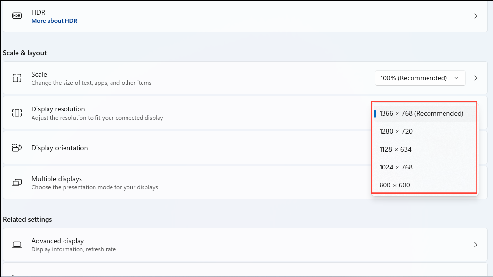The image size is (493, 277).
Task: Open HDR settings using its right chevron
Action: pyautogui.click(x=476, y=16)
